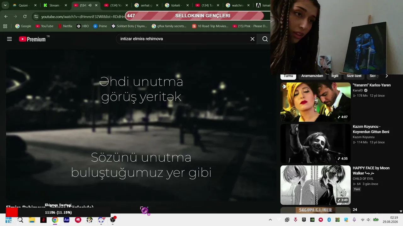Viewport: 403px width, 226px height.
Task: Click the scroll-down arrow of sidebar
Action: point(401,211)
